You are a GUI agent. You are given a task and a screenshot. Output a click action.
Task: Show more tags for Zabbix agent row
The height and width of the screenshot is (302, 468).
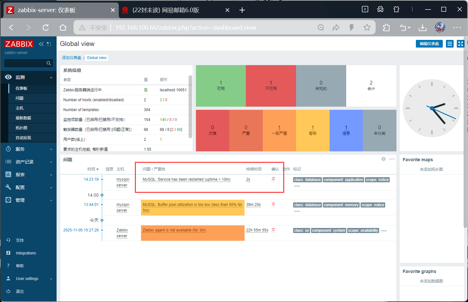[384, 231]
